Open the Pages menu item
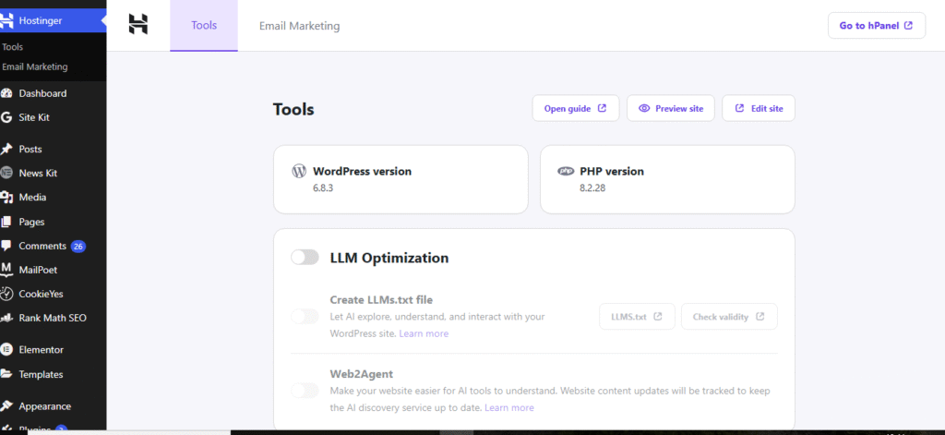Screen dimensions: 945x435 click(53, 222)
